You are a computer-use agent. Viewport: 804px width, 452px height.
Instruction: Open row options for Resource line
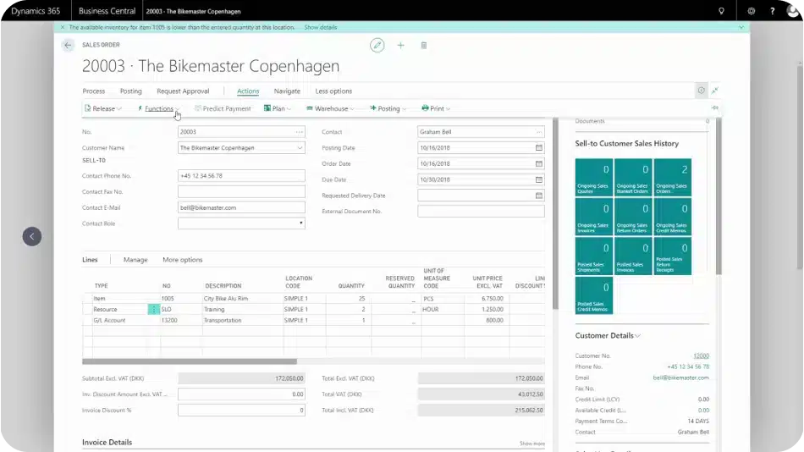[153, 309]
